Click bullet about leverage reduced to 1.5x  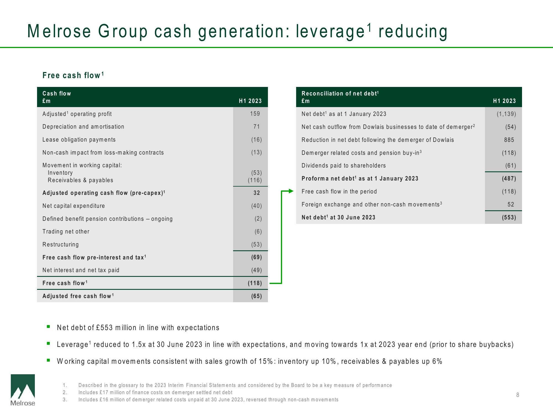point(285,344)
